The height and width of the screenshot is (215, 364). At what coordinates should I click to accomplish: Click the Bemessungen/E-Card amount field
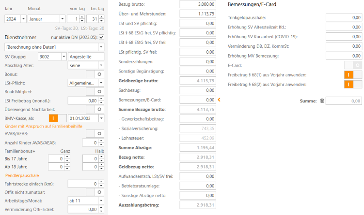click(198, 100)
